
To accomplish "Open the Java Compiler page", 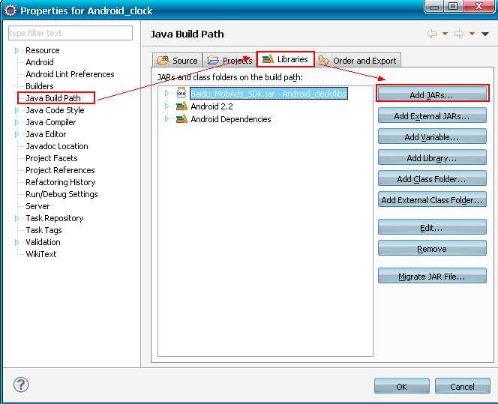I will [x=51, y=122].
